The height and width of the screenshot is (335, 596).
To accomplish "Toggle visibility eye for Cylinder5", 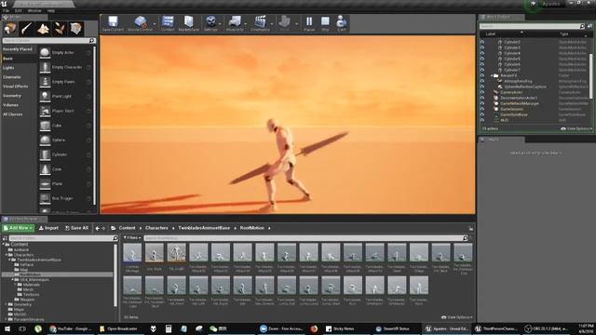I will [x=482, y=59].
